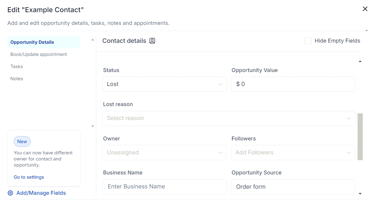Click the gear icon for Add/Manage Fields
Screen dimensions: 374x203
pyautogui.click(x=10, y=193)
